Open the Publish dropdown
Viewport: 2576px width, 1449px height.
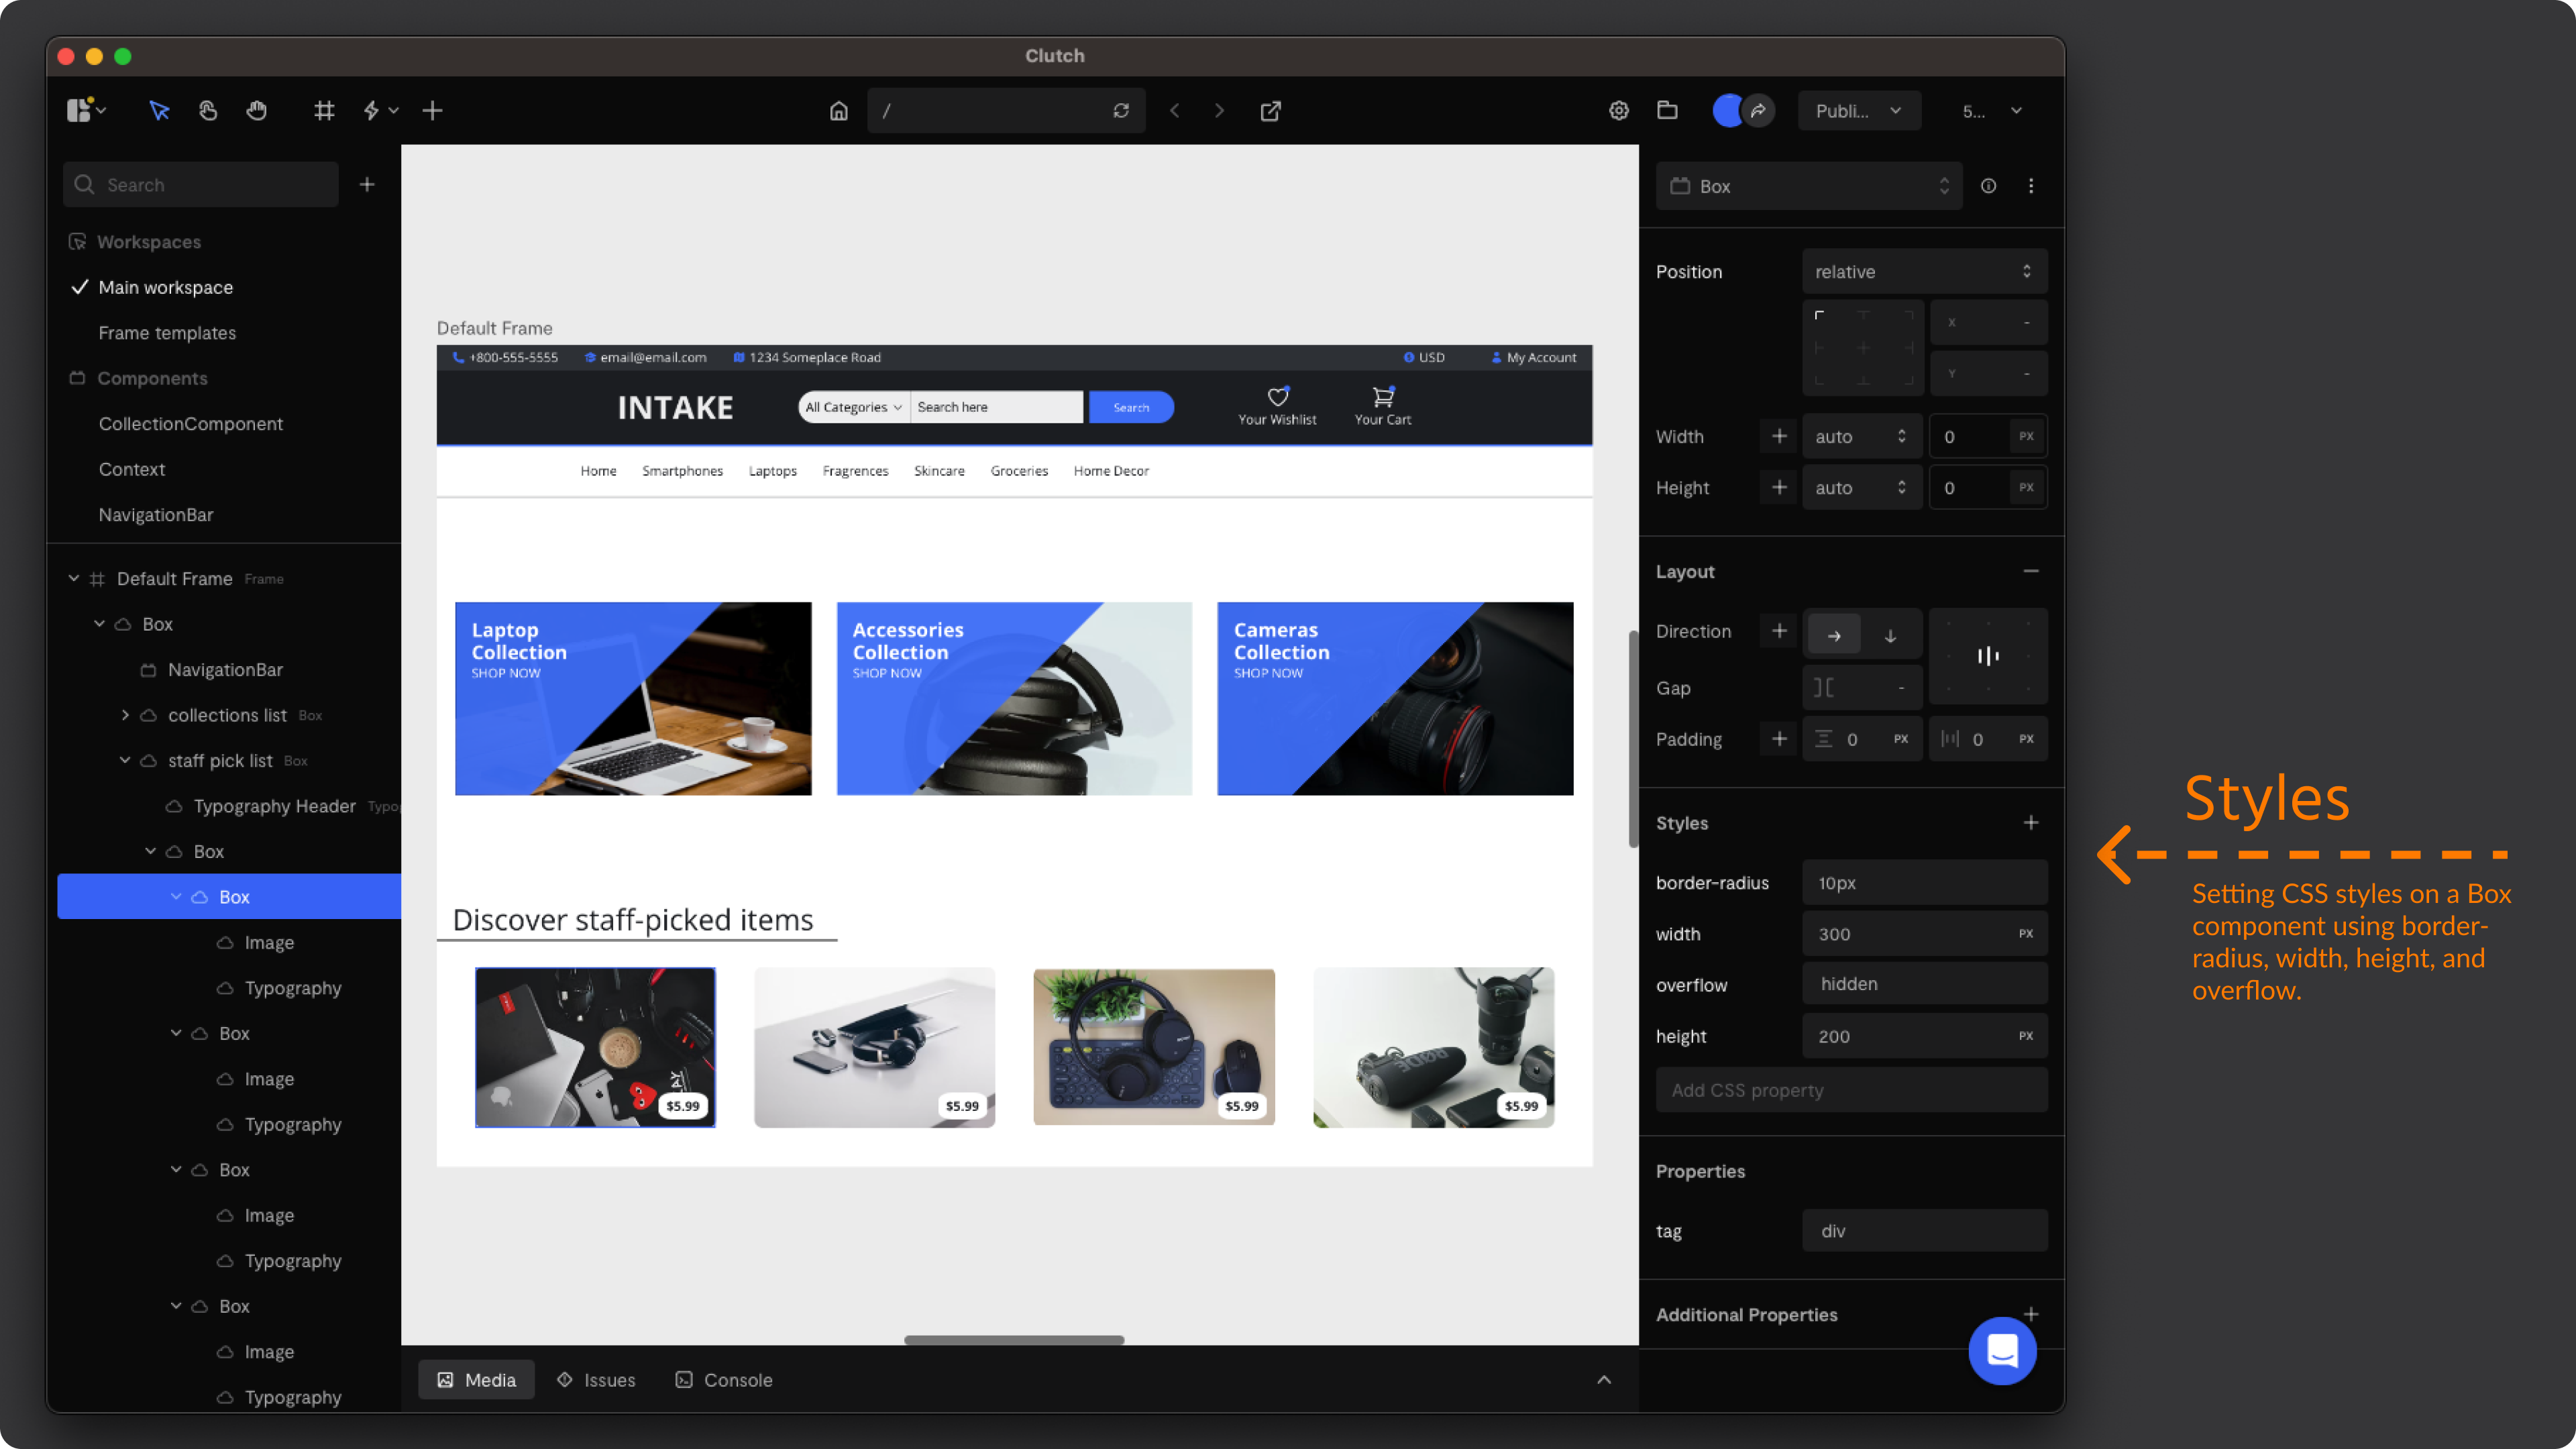[1858, 111]
